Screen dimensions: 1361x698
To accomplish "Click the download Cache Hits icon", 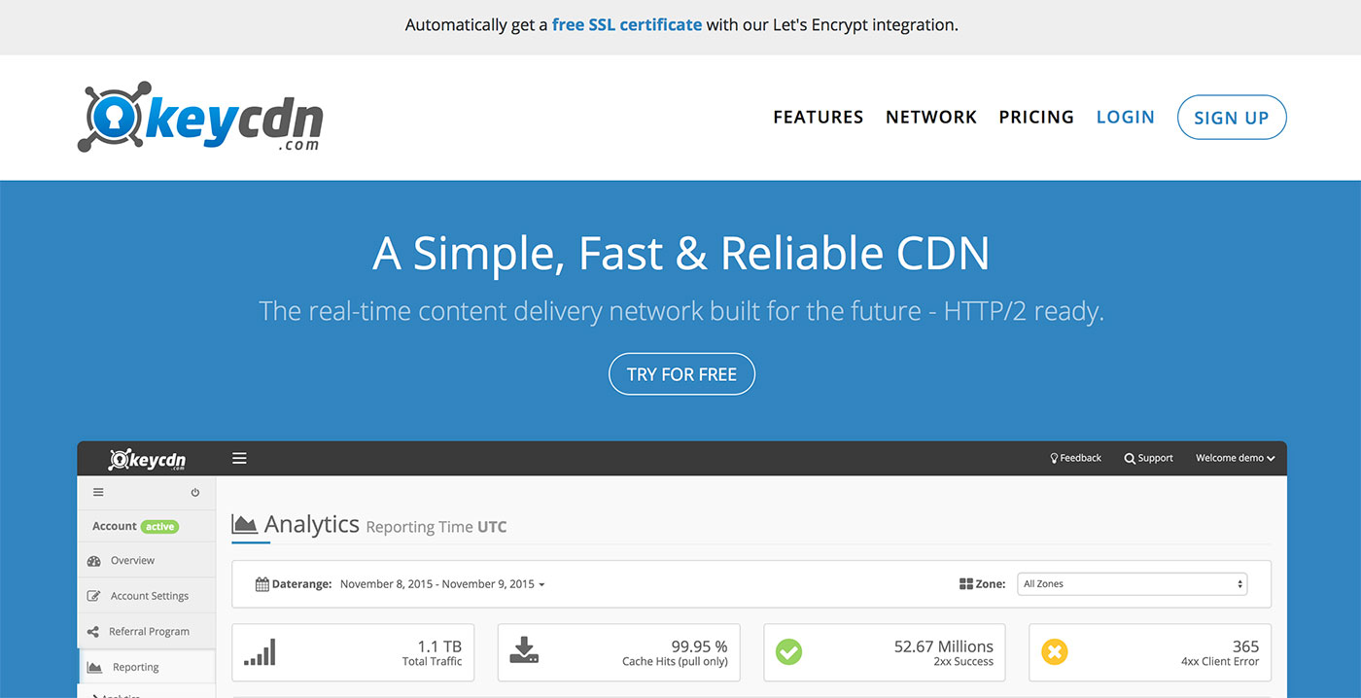I will 524,650.
